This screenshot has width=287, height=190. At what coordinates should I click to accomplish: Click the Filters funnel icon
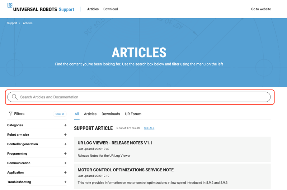point(11,113)
